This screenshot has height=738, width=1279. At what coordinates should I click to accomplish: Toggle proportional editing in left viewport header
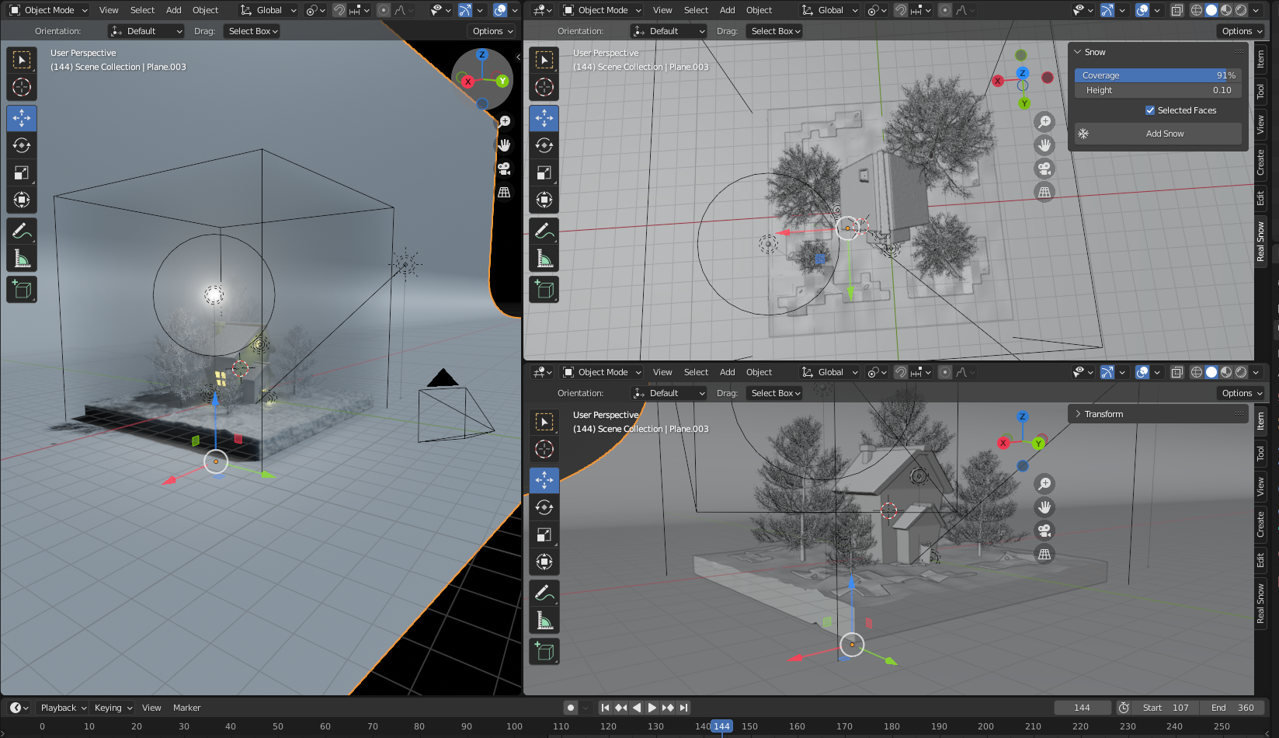pyautogui.click(x=384, y=10)
